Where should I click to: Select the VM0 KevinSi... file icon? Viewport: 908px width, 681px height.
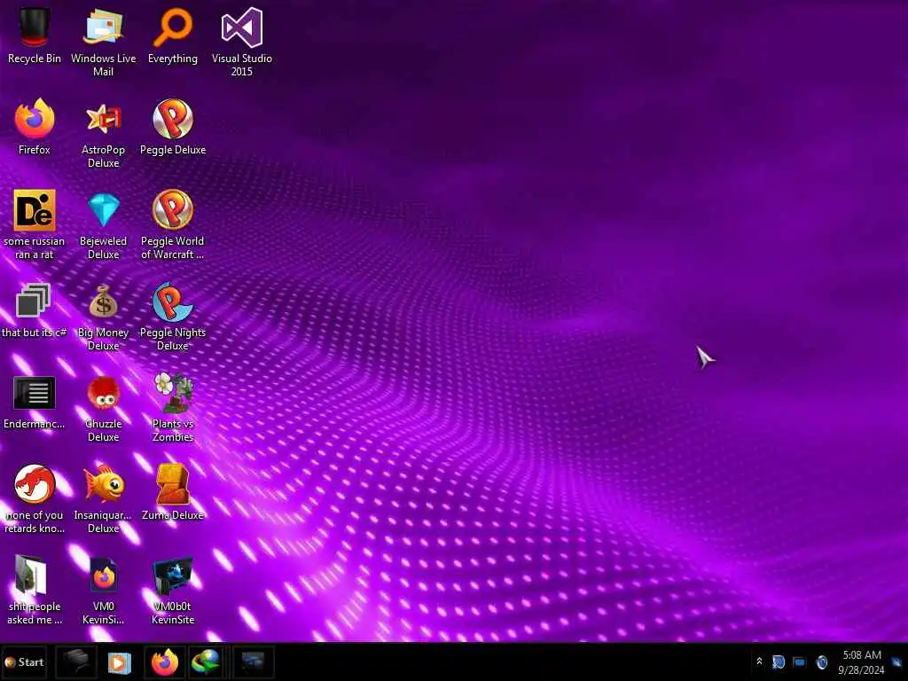point(103,590)
